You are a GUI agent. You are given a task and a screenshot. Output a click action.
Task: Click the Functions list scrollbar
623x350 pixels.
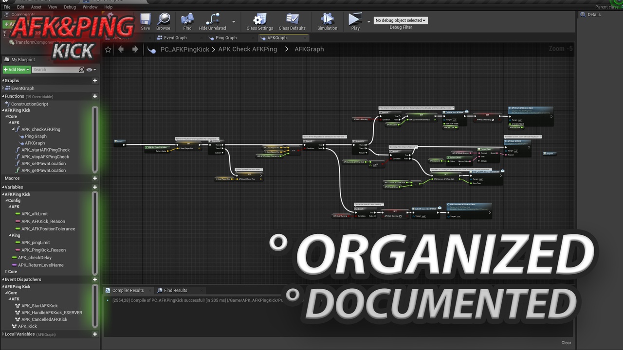coord(95,140)
